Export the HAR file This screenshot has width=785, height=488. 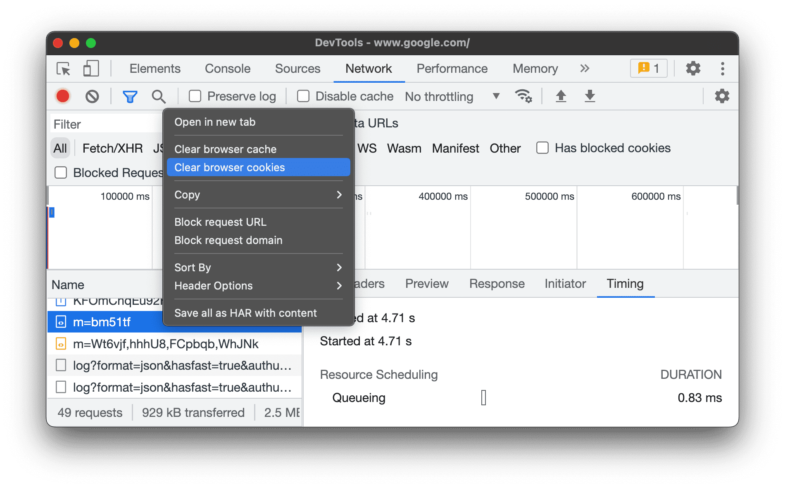point(590,96)
